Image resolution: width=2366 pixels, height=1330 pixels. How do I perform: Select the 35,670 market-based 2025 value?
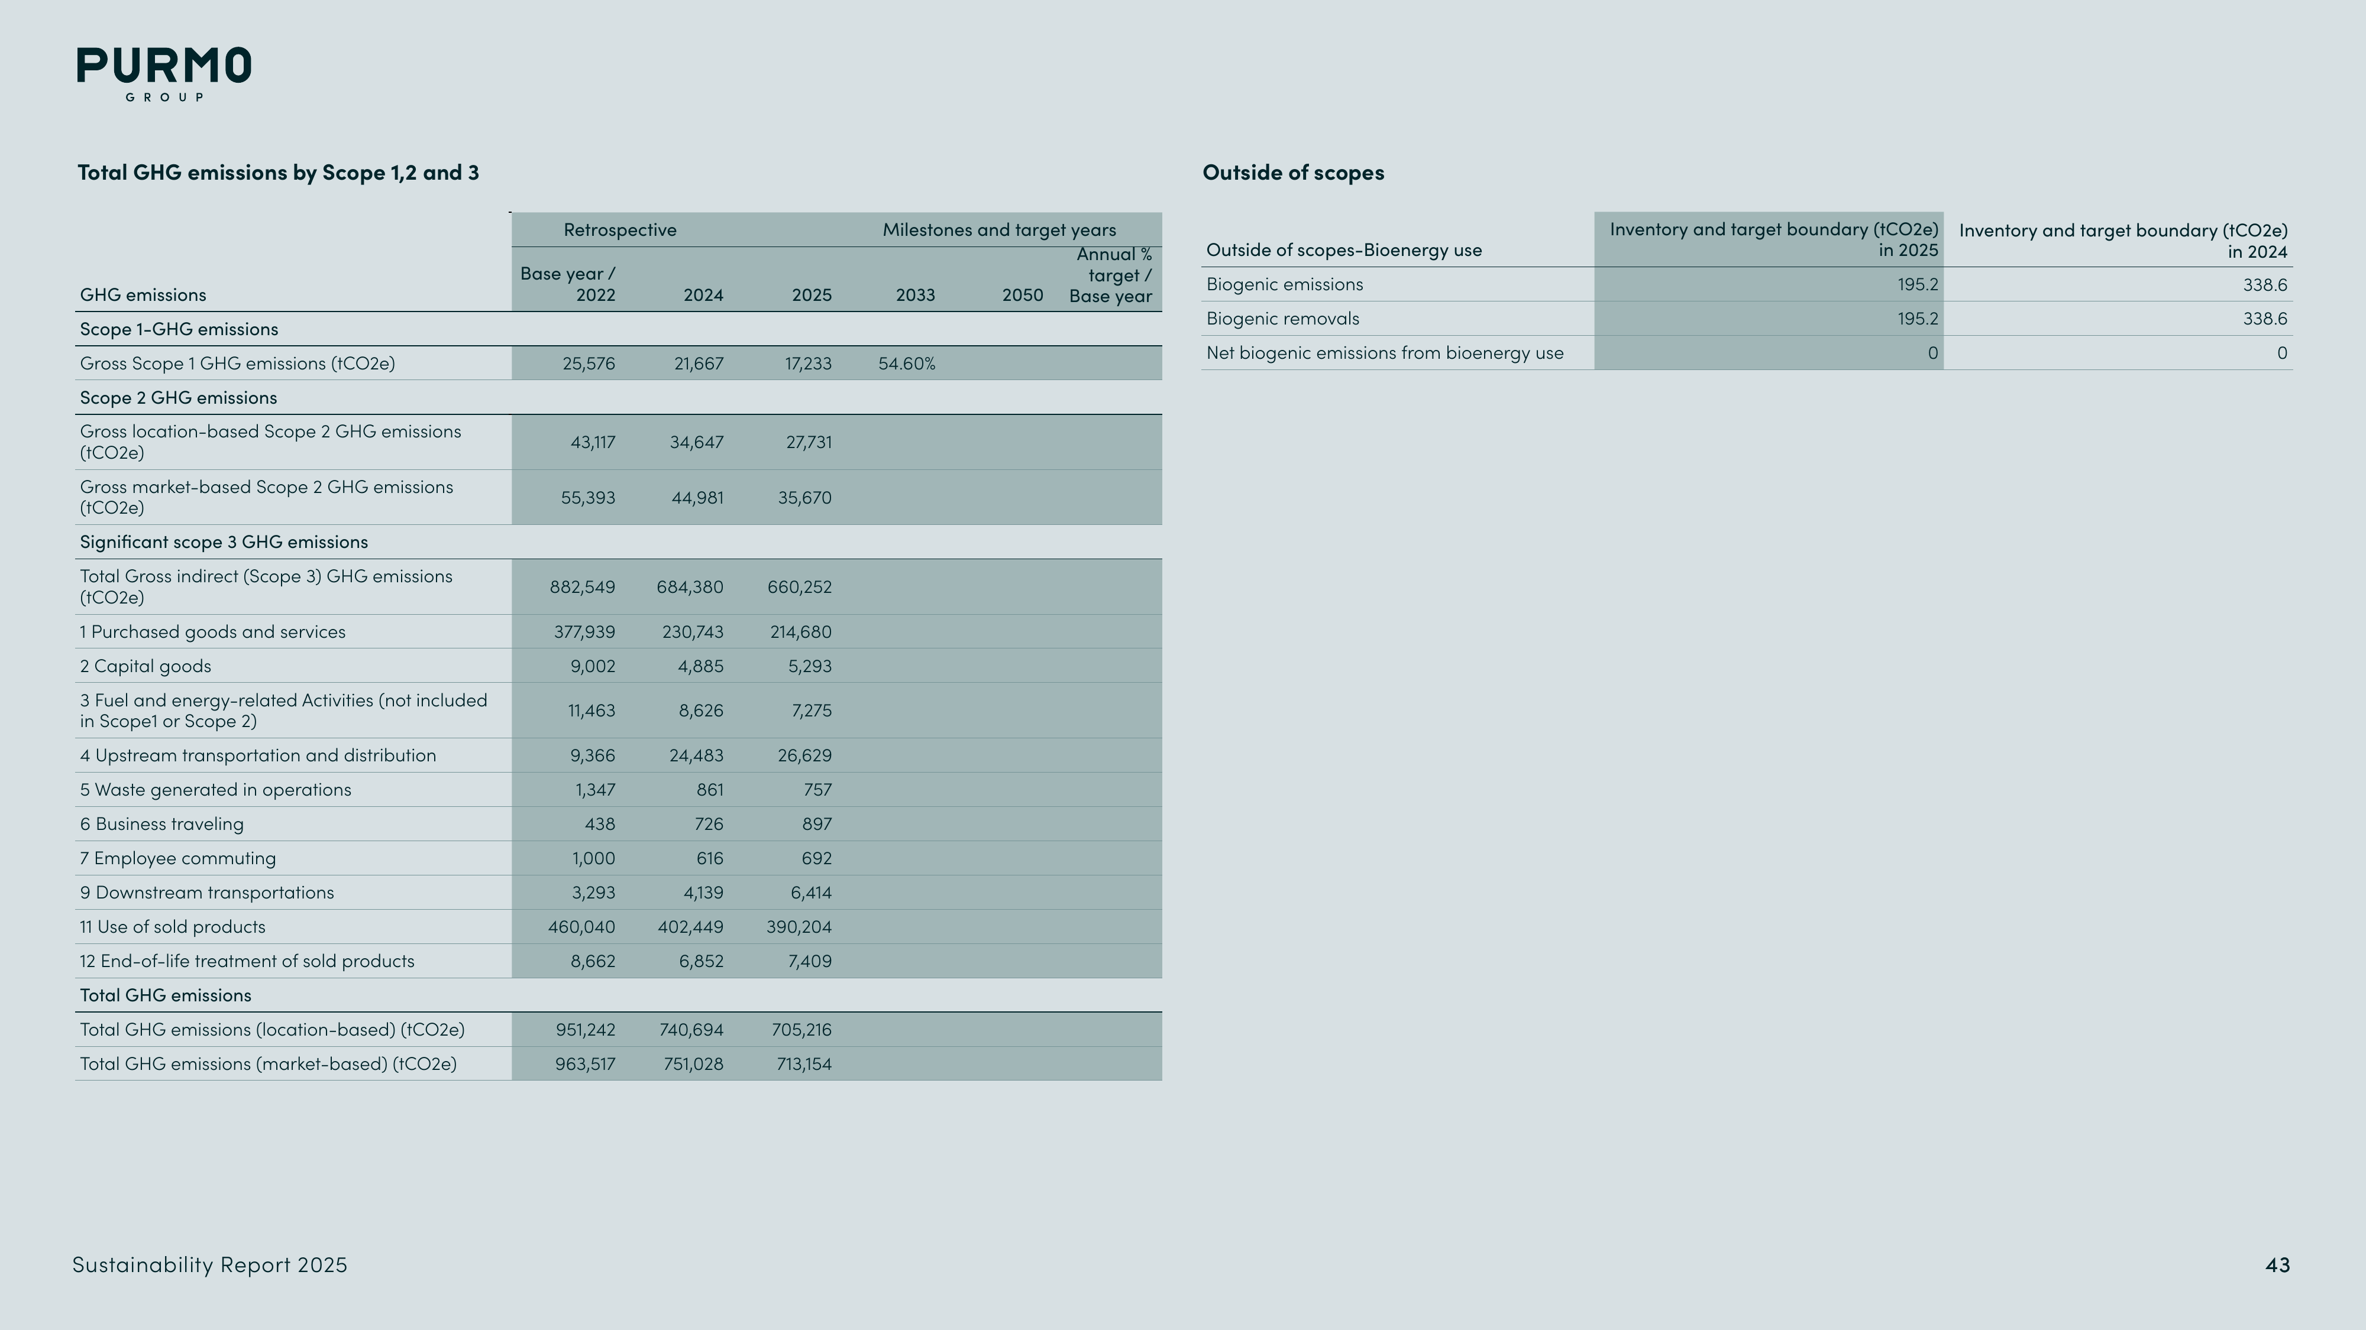pos(804,498)
